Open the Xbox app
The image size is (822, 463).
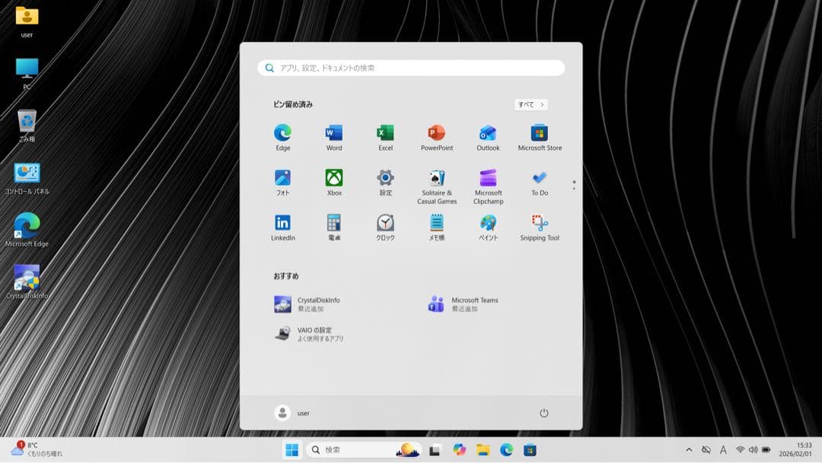pos(333,177)
